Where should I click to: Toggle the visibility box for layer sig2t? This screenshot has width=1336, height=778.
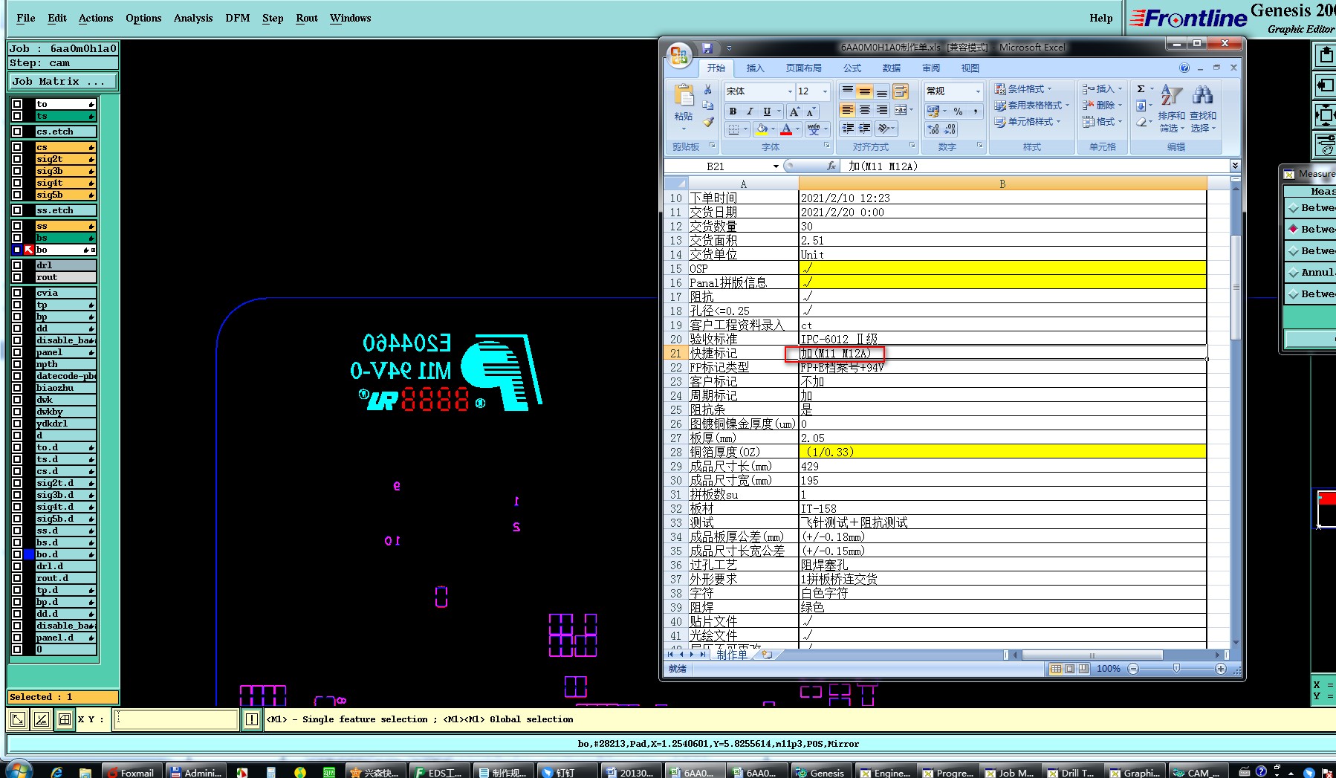[17, 159]
